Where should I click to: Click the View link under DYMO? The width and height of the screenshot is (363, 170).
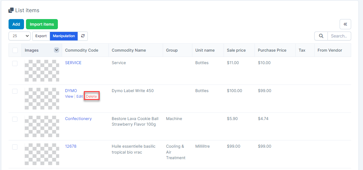click(x=69, y=96)
